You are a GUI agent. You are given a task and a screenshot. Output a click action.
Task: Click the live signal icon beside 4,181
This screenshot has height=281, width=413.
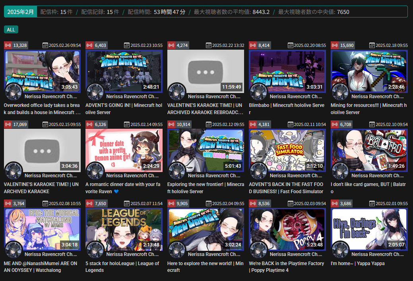(253, 124)
